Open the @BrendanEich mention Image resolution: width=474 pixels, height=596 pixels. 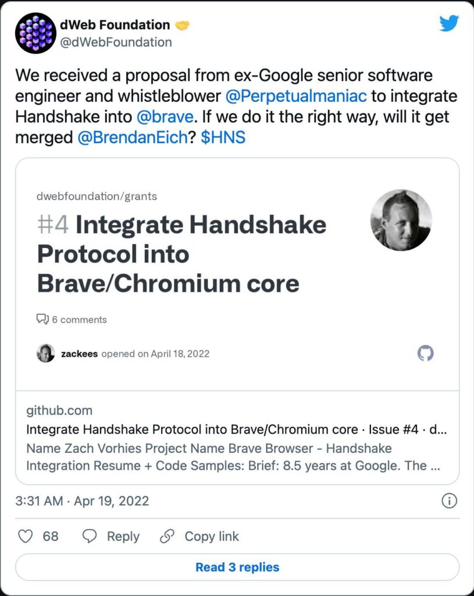coord(133,137)
